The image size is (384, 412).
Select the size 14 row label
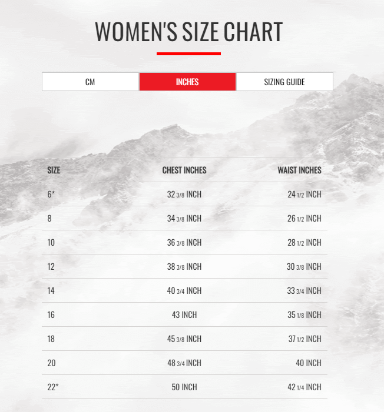[51, 291]
